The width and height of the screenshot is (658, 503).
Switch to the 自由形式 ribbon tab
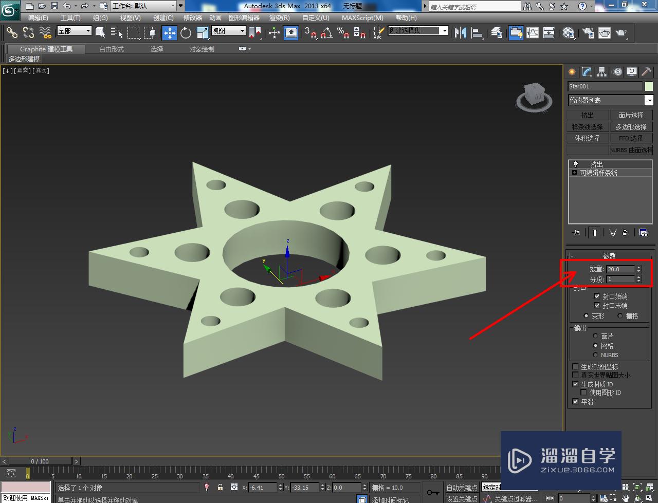[112, 49]
